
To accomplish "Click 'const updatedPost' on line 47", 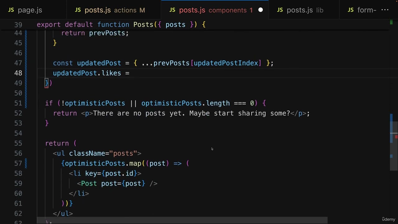I will tap(87, 63).
